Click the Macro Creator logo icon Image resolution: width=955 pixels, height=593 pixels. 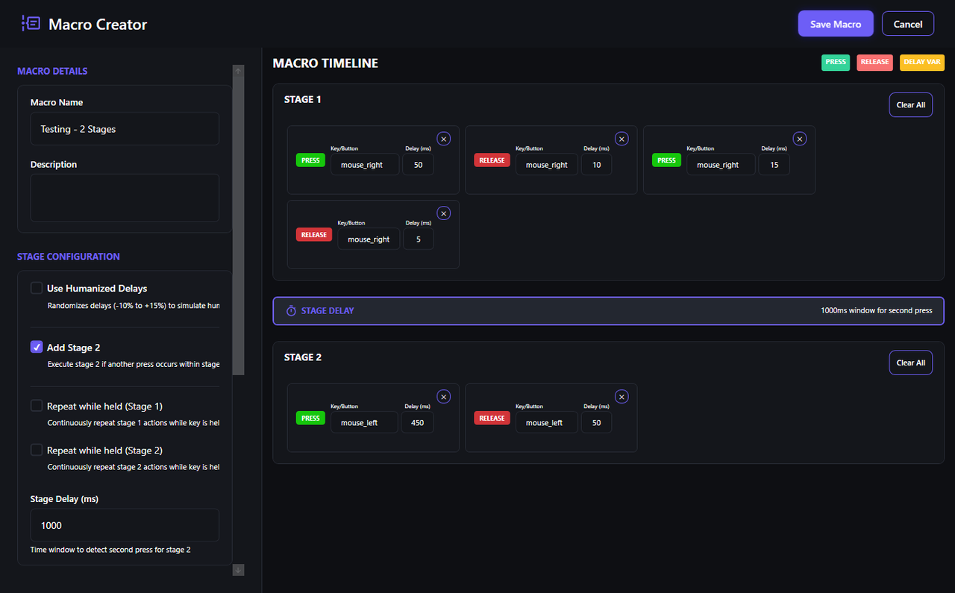31,23
